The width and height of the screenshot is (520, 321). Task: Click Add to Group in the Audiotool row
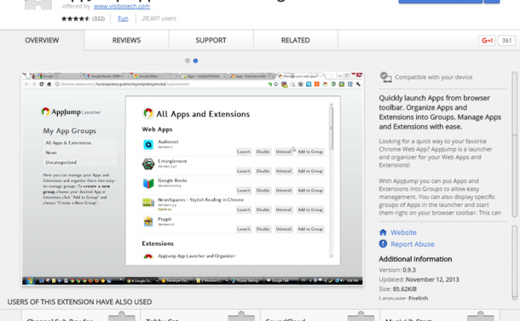coord(310,151)
